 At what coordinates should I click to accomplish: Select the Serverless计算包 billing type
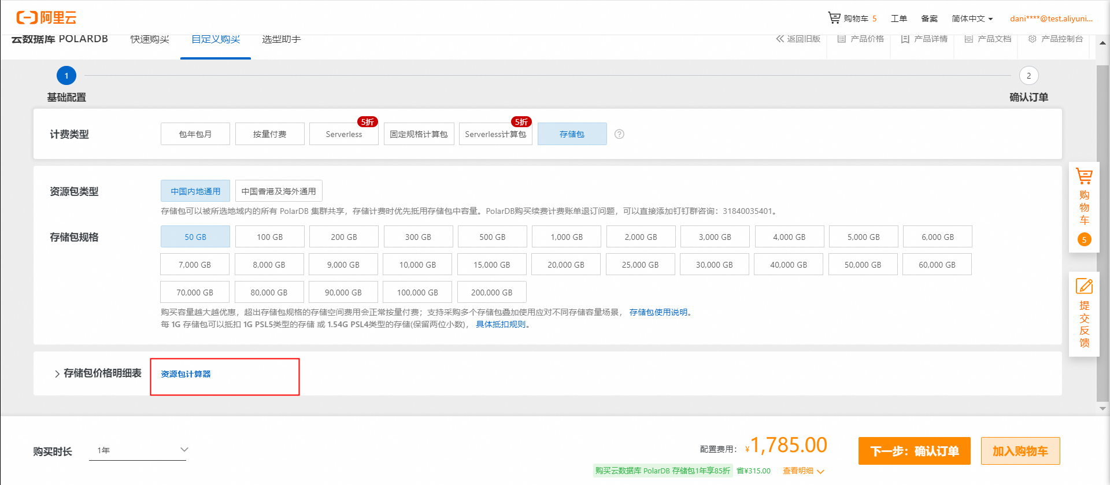(495, 134)
